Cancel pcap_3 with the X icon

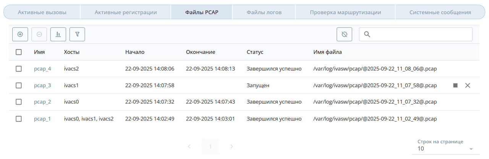468,86
